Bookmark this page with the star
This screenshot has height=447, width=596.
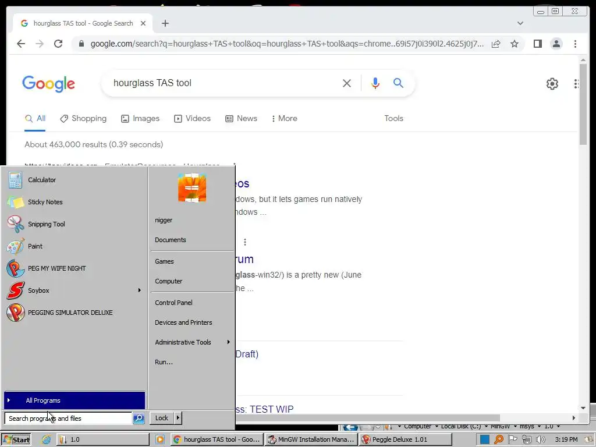pos(515,44)
